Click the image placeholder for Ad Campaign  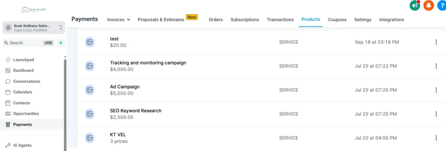click(90, 90)
